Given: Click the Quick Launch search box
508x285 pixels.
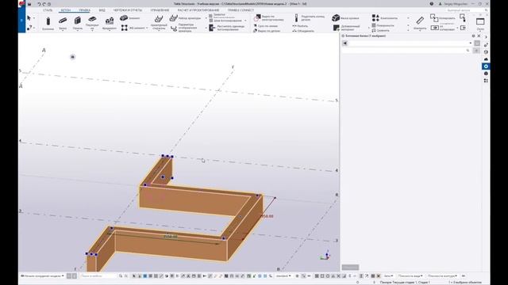Looking at the screenshot, I should 467,10.
